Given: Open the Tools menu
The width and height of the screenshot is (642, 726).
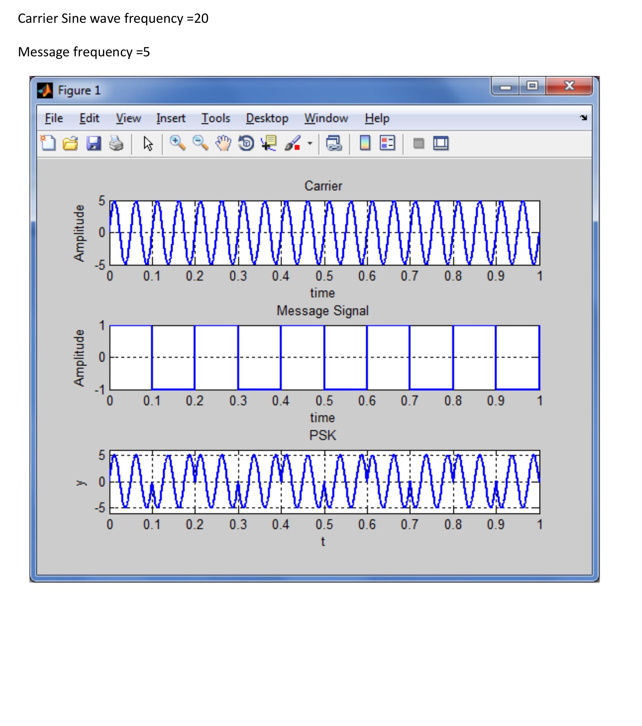Looking at the screenshot, I should [x=216, y=118].
